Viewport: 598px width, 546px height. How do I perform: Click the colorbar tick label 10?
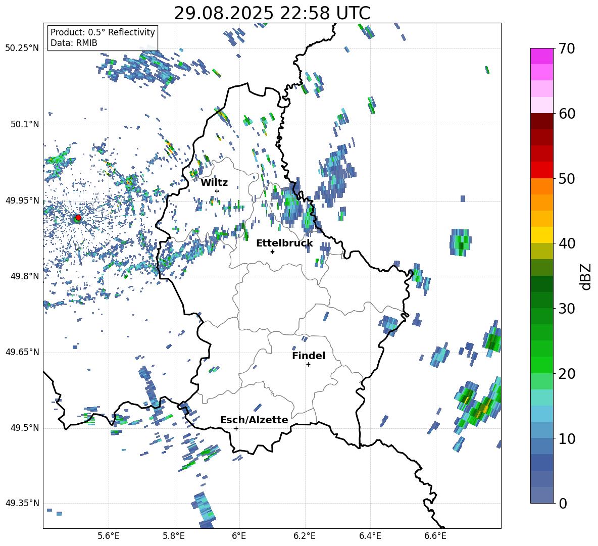coord(566,438)
